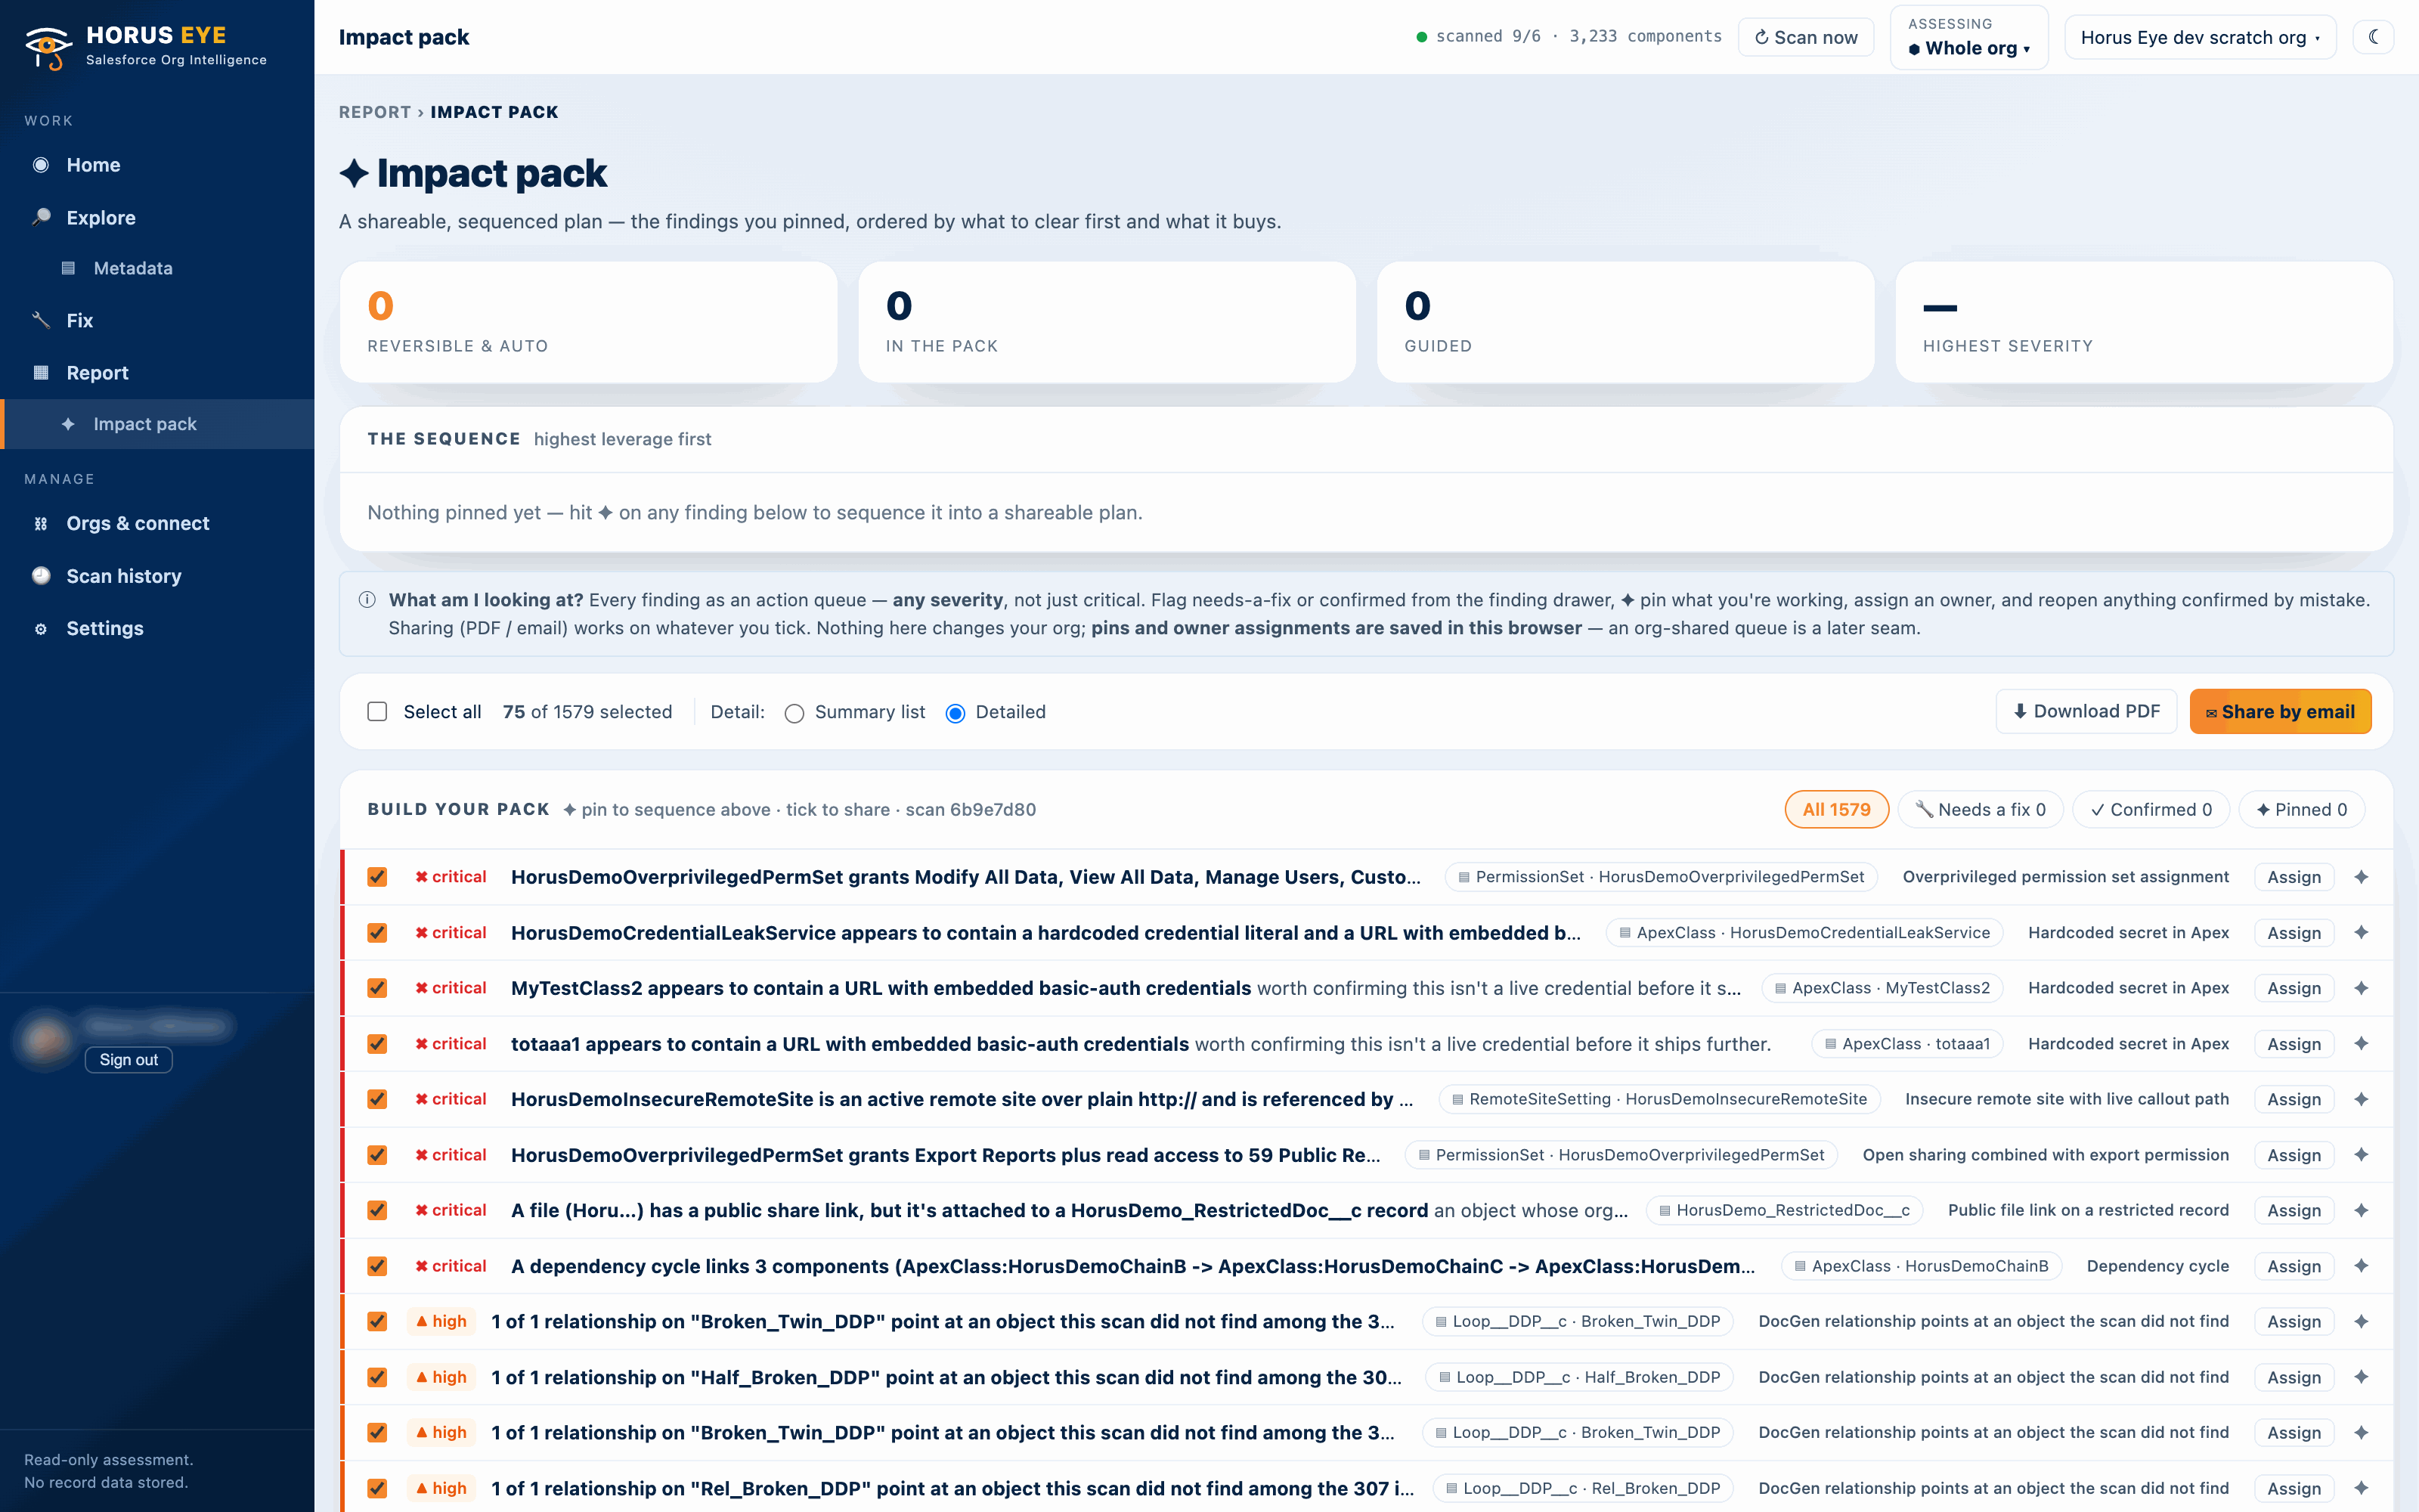Untick the Rel_Broken_DDP row checkbox
2419x1512 pixels.
point(377,1488)
